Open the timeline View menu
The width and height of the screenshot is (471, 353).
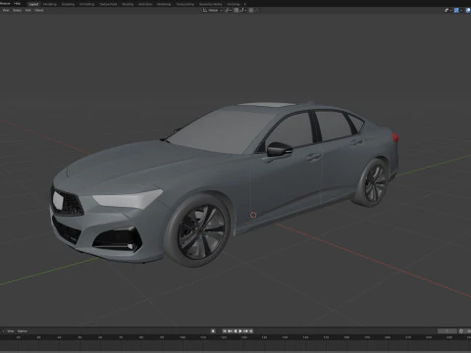11,331
